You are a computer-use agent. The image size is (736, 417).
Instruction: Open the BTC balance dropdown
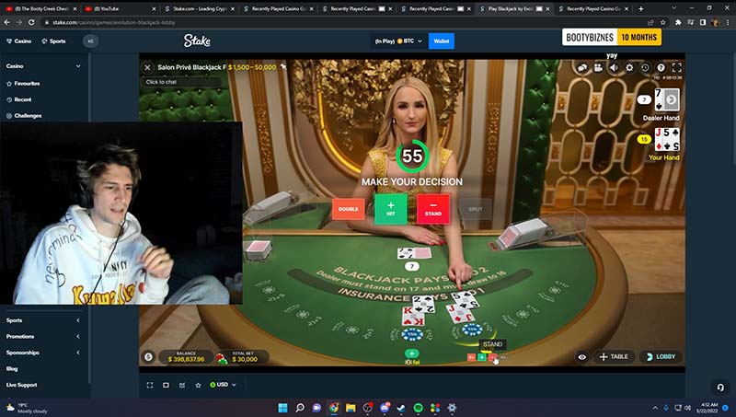pyautogui.click(x=398, y=41)
